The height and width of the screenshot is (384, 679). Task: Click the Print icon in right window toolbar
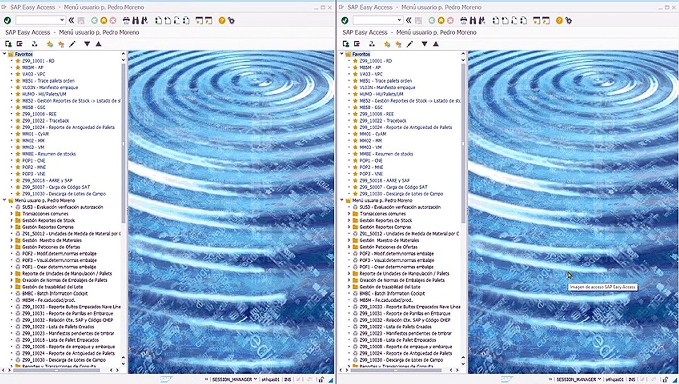pyautogui.click(x=464, y=20)
